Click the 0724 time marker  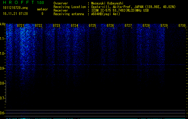pyautogui.click(x=74, y=26)
